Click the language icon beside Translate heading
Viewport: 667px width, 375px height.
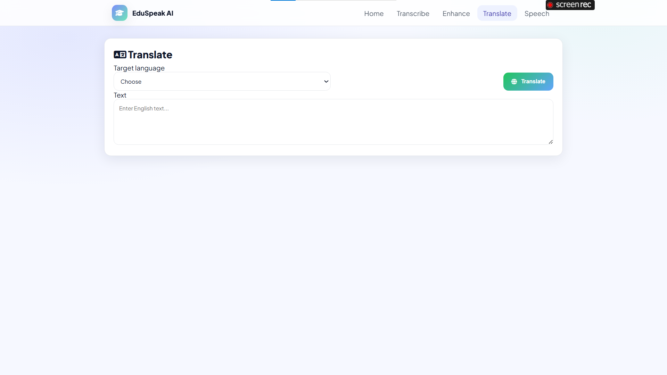[120, 55]
